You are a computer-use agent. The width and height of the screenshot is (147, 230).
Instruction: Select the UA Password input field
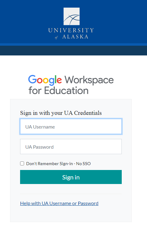point(71,147)
